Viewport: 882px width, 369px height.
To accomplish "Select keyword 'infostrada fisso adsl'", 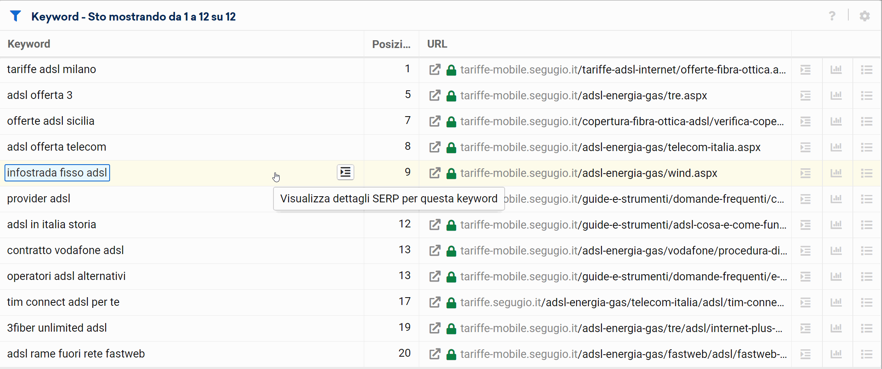I will (57, 173).
